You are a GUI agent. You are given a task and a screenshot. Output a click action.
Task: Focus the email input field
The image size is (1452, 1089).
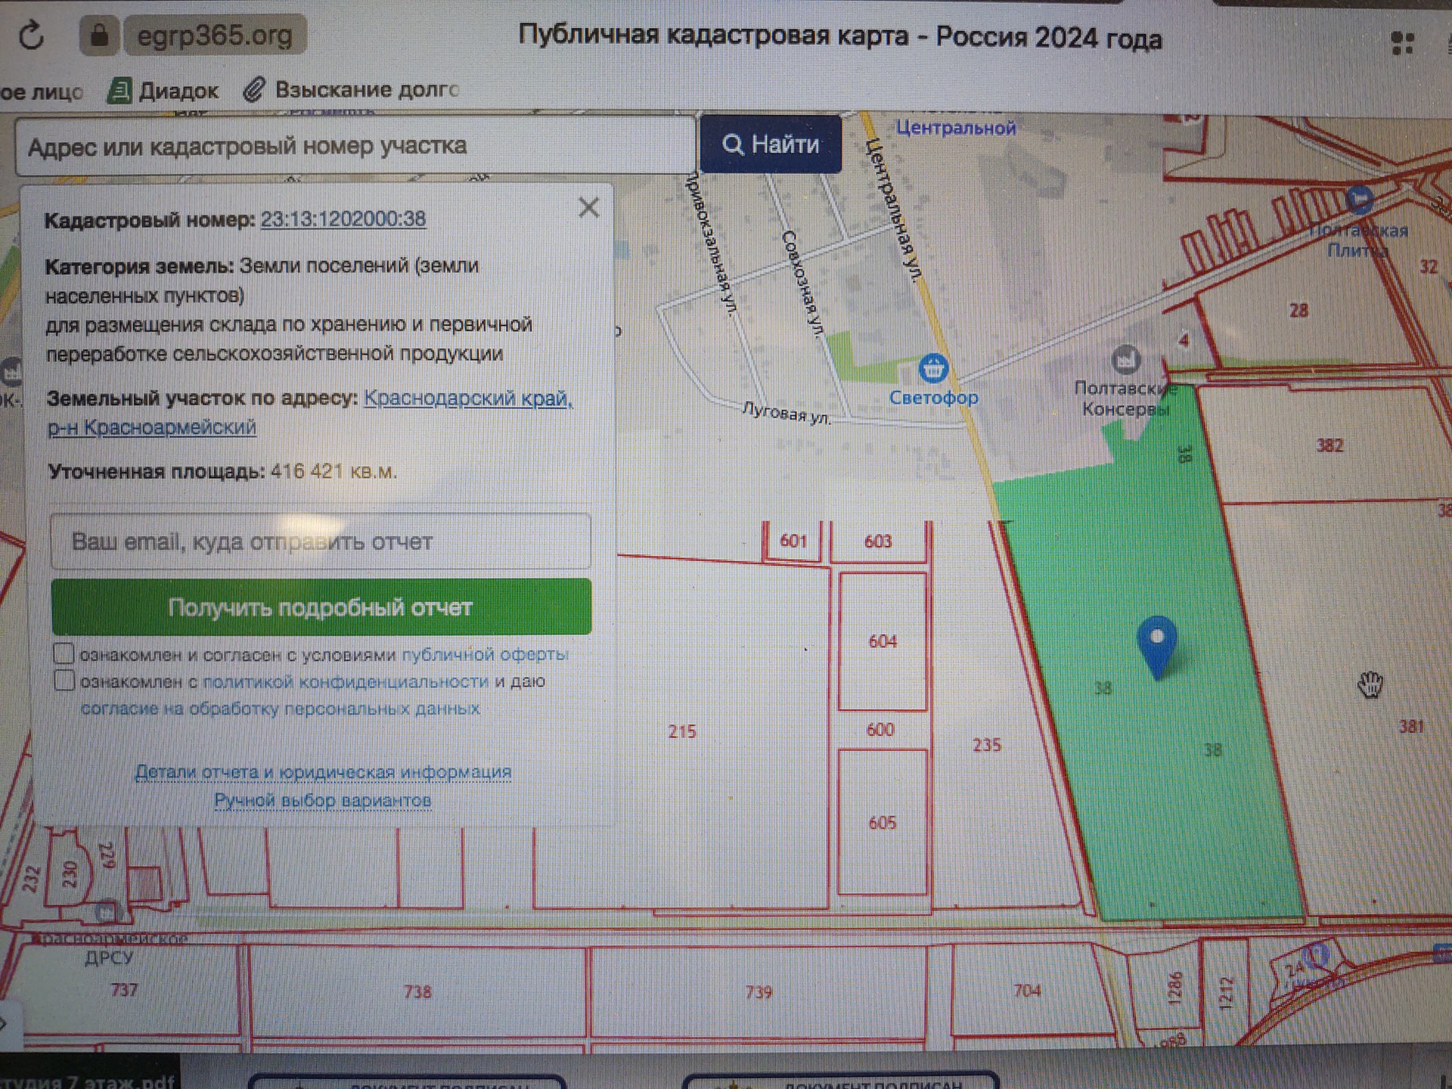point(321,541)
